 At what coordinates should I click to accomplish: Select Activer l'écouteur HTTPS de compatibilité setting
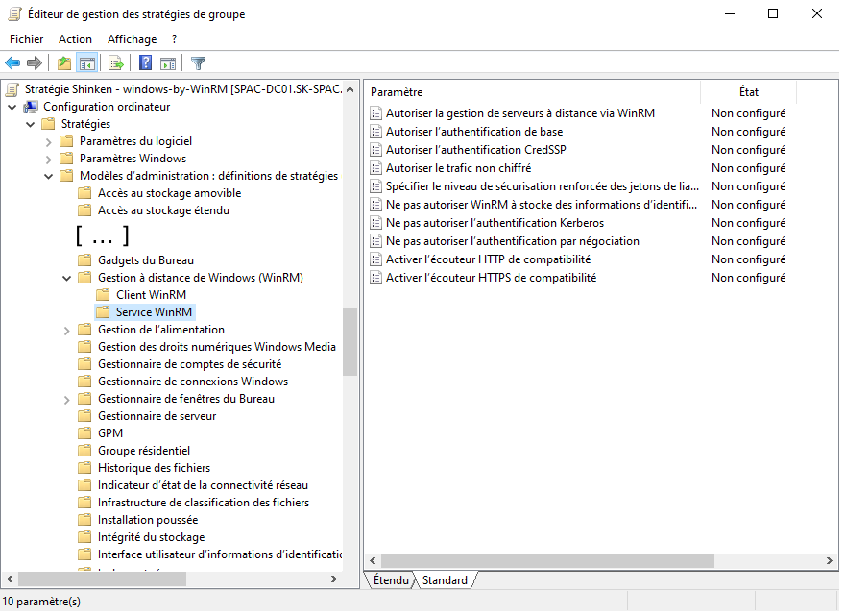(x=491, y=278)
